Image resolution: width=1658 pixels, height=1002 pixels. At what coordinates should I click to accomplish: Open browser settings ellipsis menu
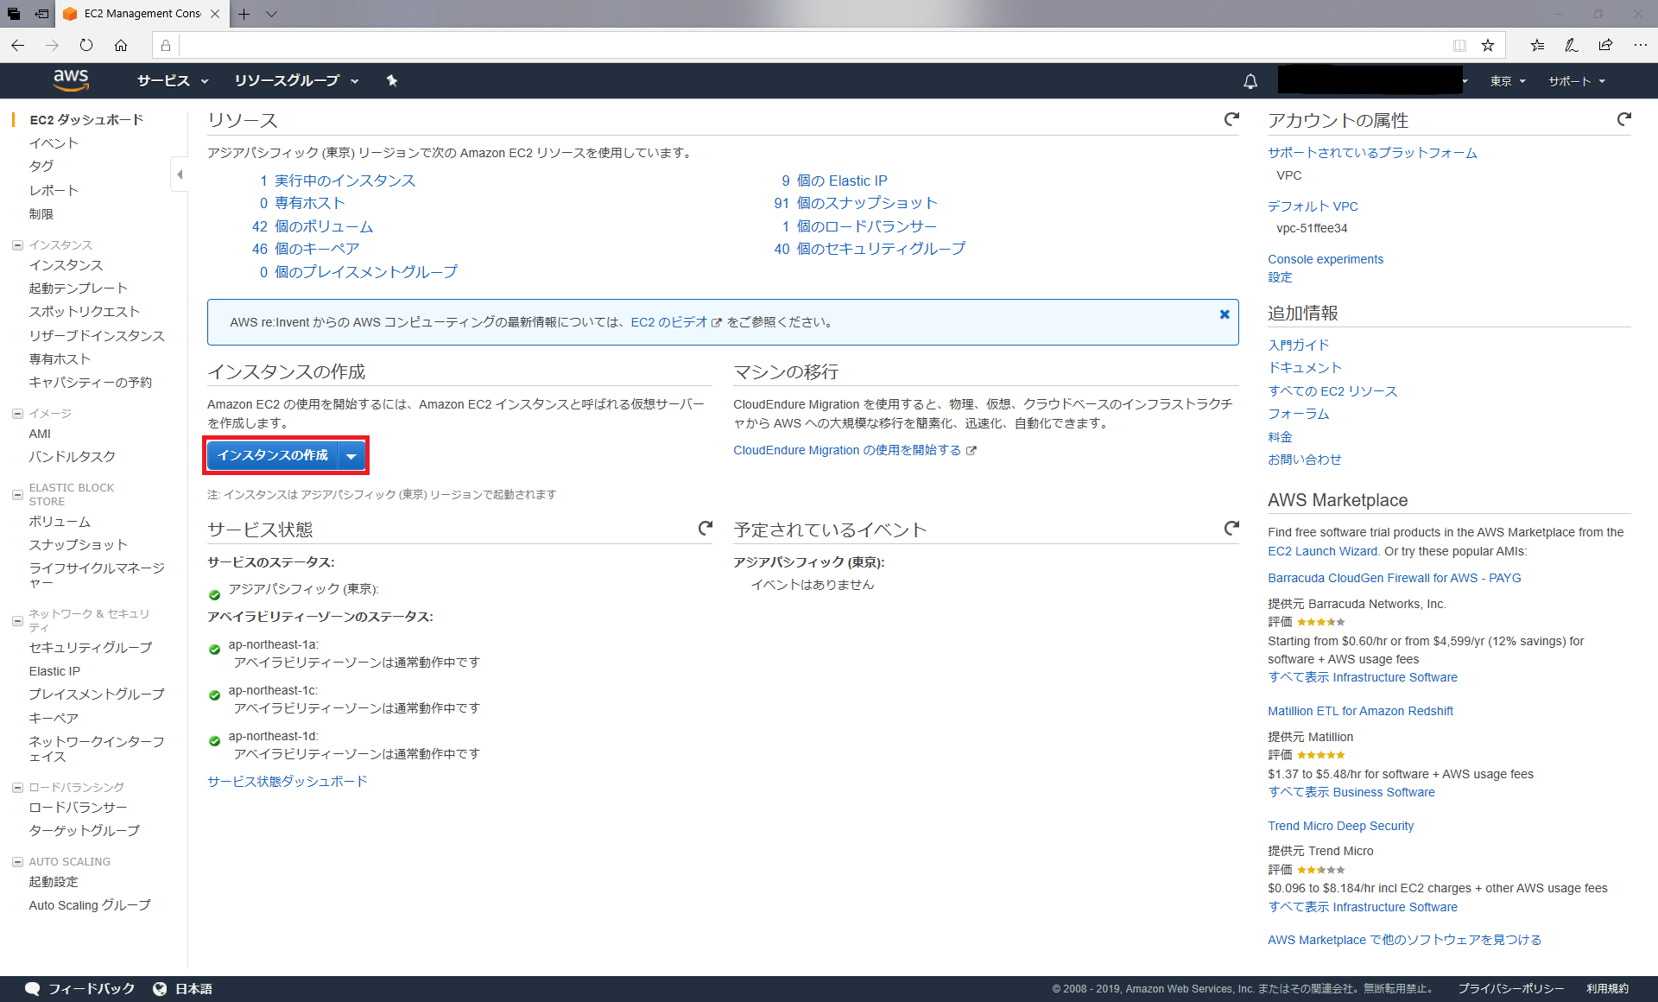click(x=1640, y=45)
